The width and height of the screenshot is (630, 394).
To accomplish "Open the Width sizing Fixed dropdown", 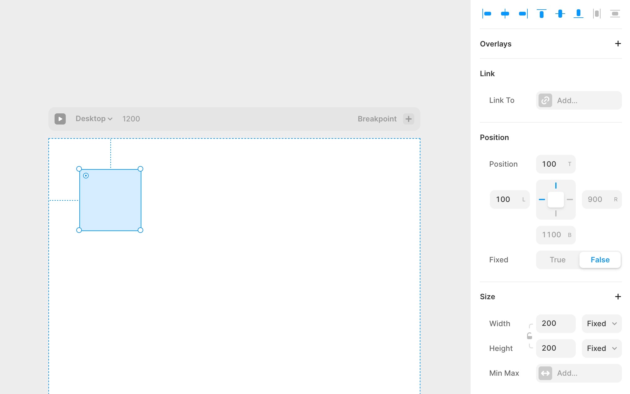I will tap(601, 324).
